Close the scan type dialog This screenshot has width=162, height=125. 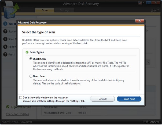coord(139,21)
